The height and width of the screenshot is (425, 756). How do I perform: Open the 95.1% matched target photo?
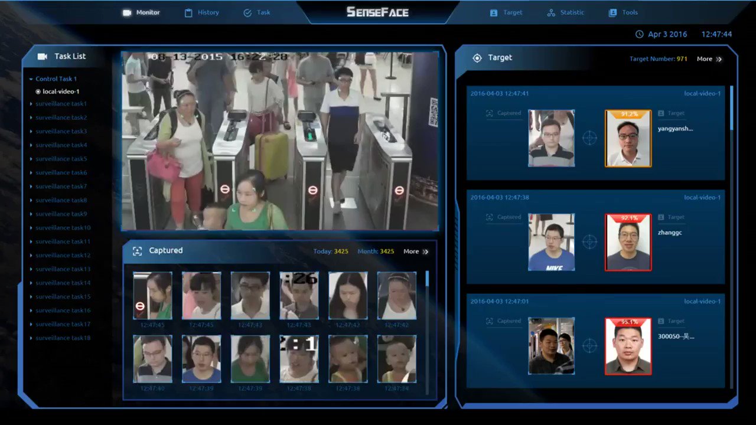tap(628, 346)
